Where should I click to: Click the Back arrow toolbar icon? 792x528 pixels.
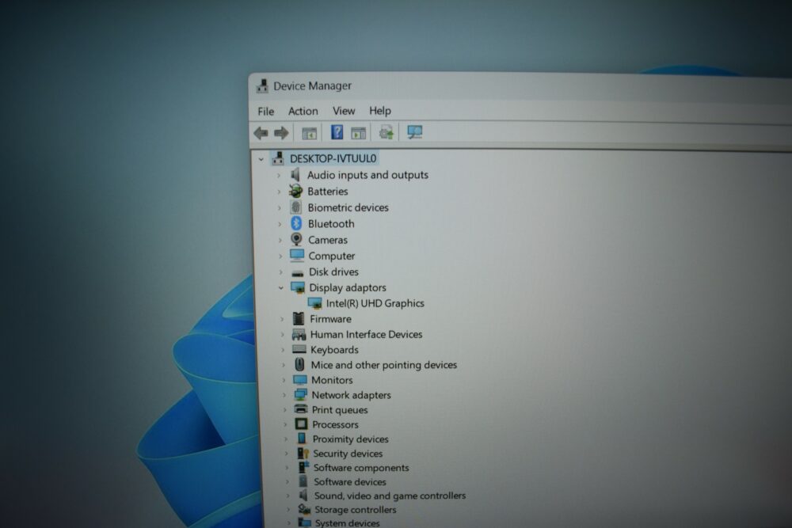pyautogui.click(x=261, y=133)
